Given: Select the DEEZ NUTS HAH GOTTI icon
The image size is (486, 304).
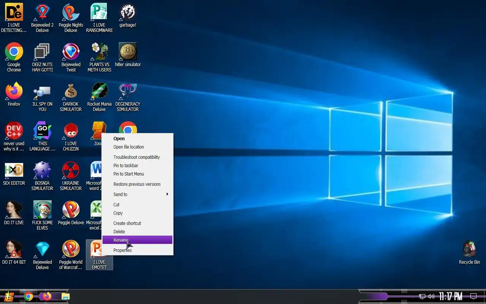Looking at the screenshot, I should point(42,57).
